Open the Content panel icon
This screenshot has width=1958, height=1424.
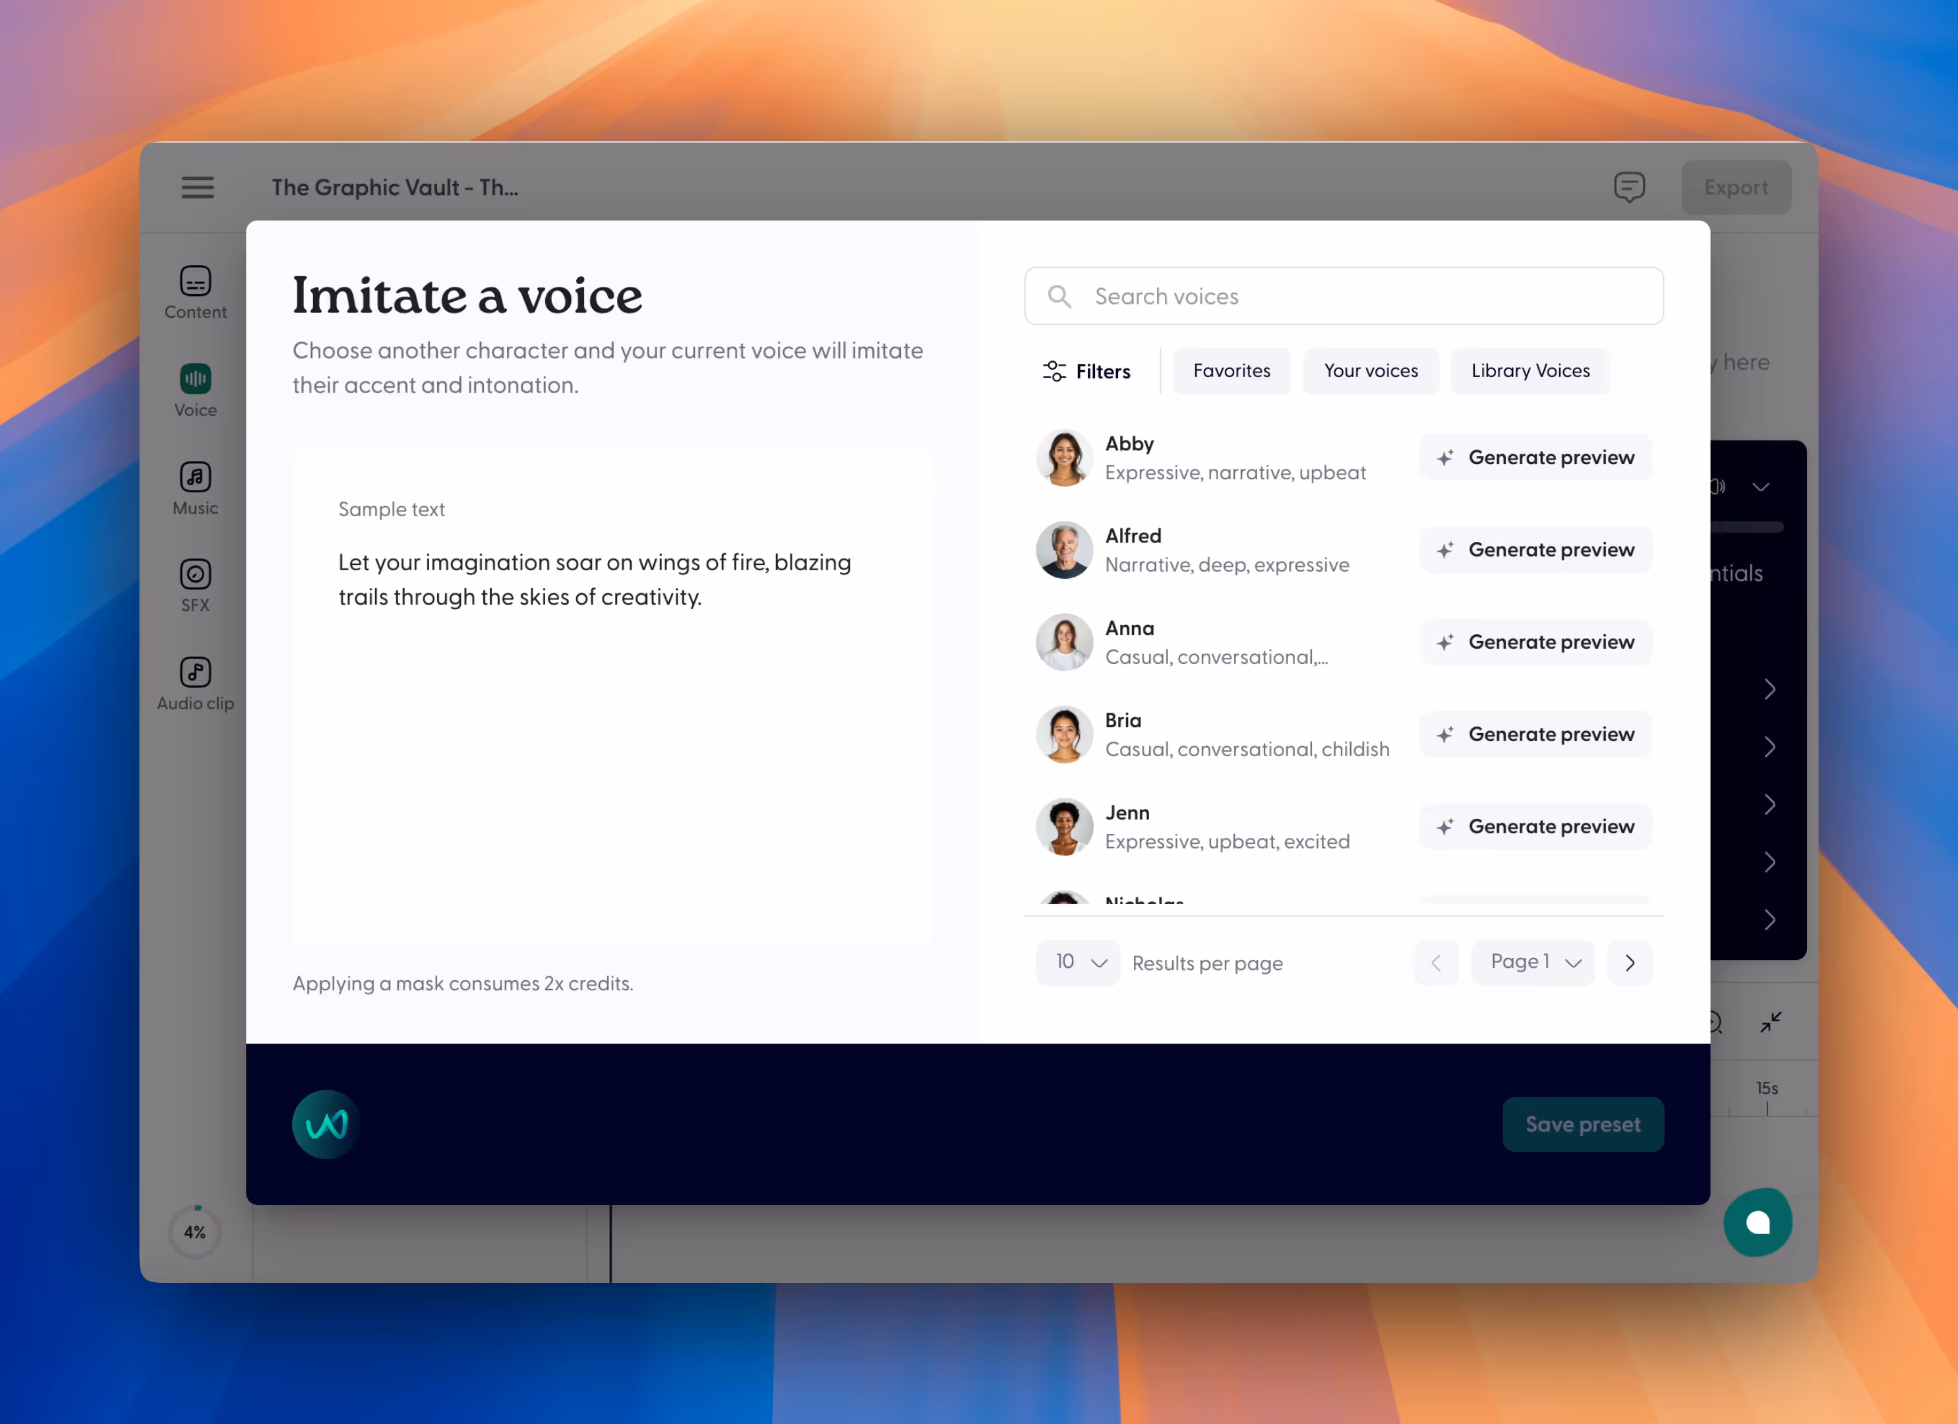[195, 281]
